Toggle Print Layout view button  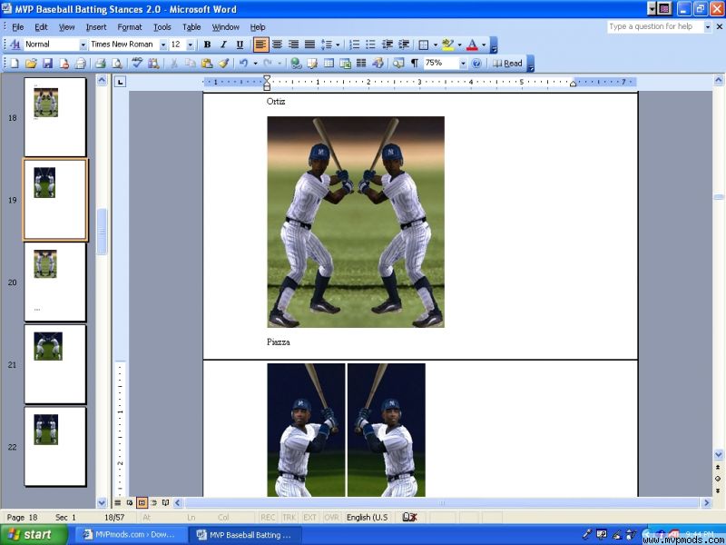point(142,503)
